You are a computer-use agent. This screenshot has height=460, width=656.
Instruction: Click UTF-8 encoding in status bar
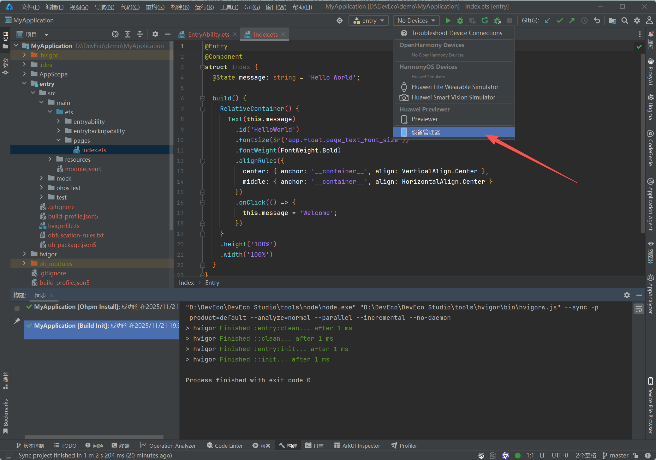(560, 455)
